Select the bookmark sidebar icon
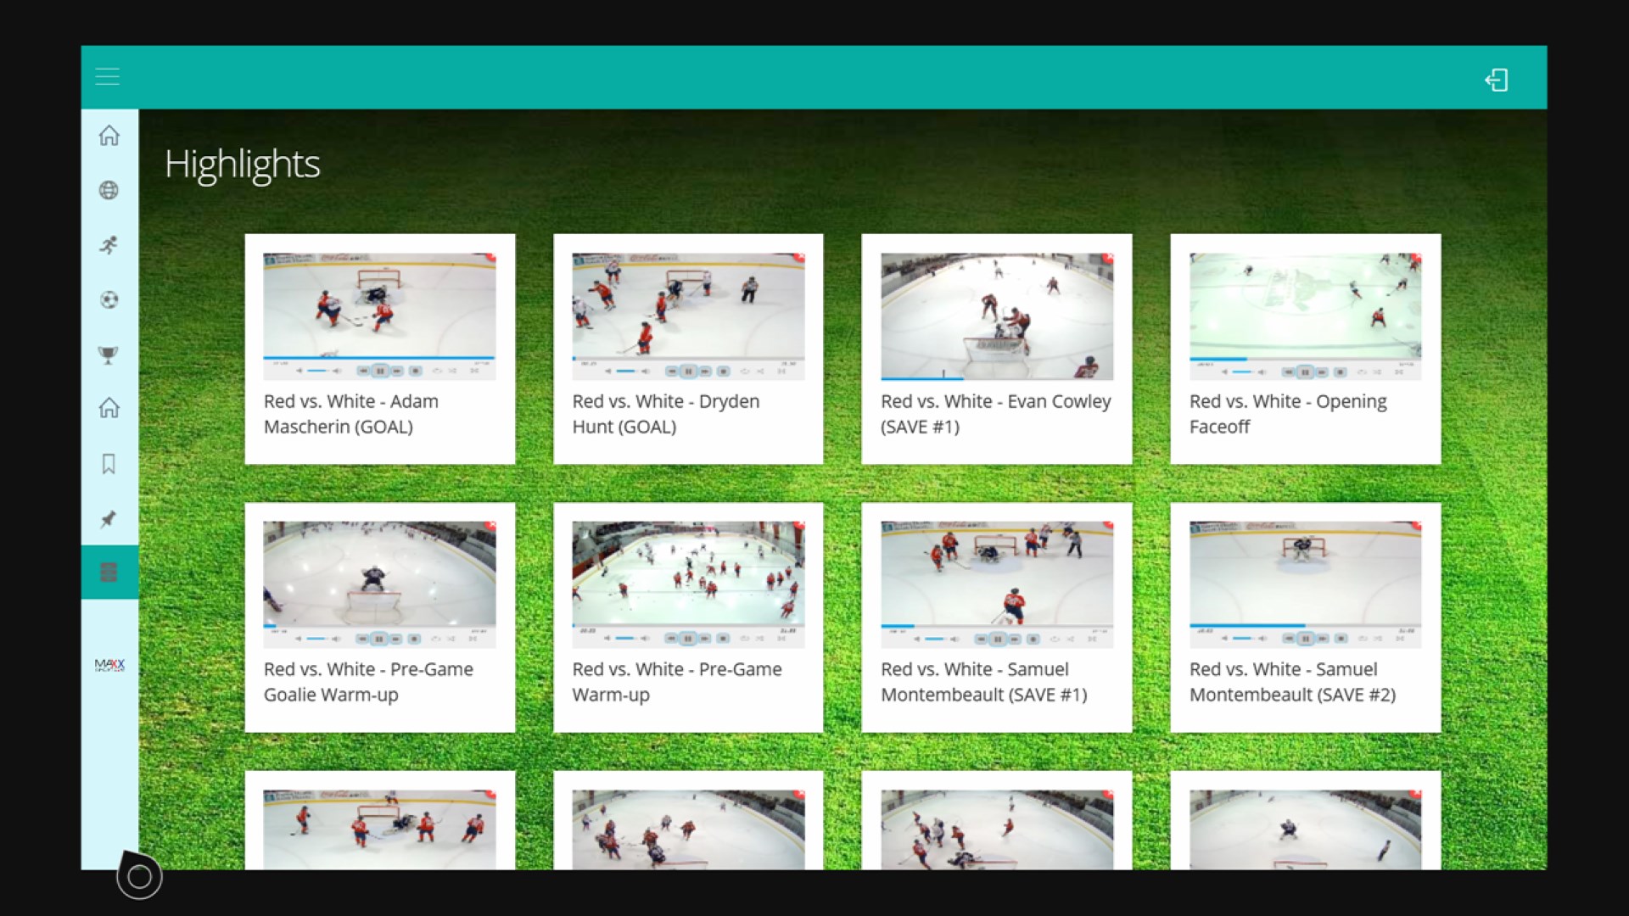 click(x=109, y=464)
